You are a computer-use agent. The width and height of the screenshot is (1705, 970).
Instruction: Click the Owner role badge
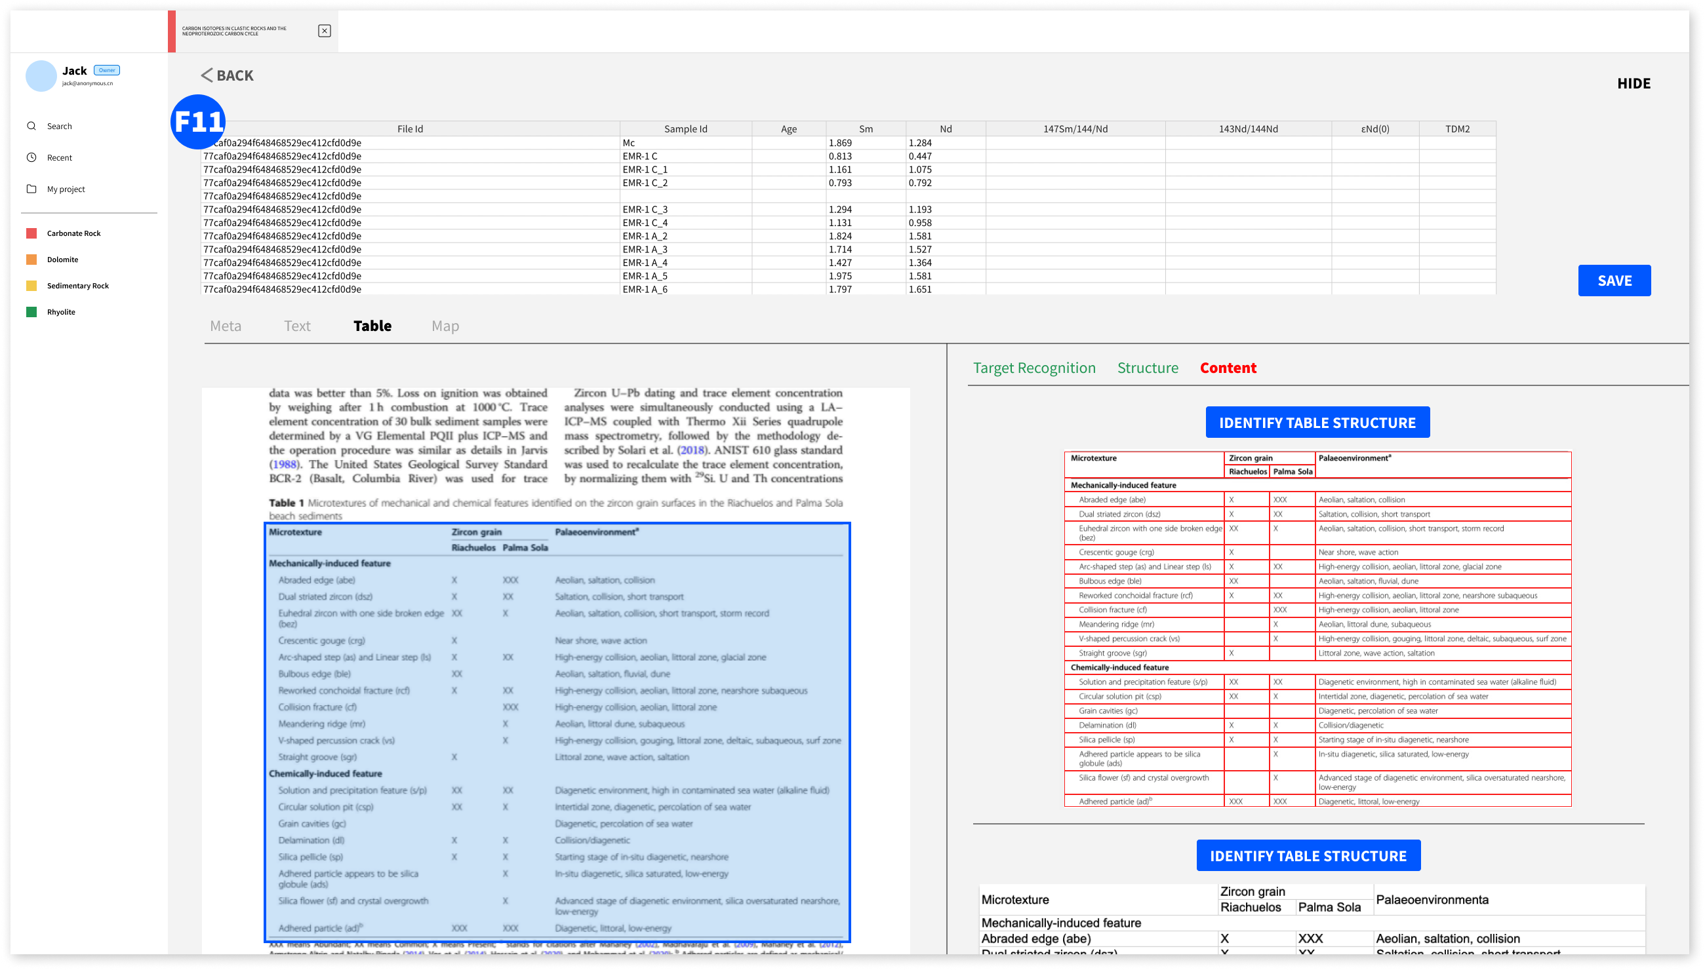coord(107,70)
